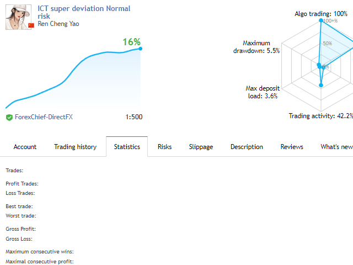Select the Algo trading radar point
The width and height of the screenshot is (353, 265).
[321, 20]
